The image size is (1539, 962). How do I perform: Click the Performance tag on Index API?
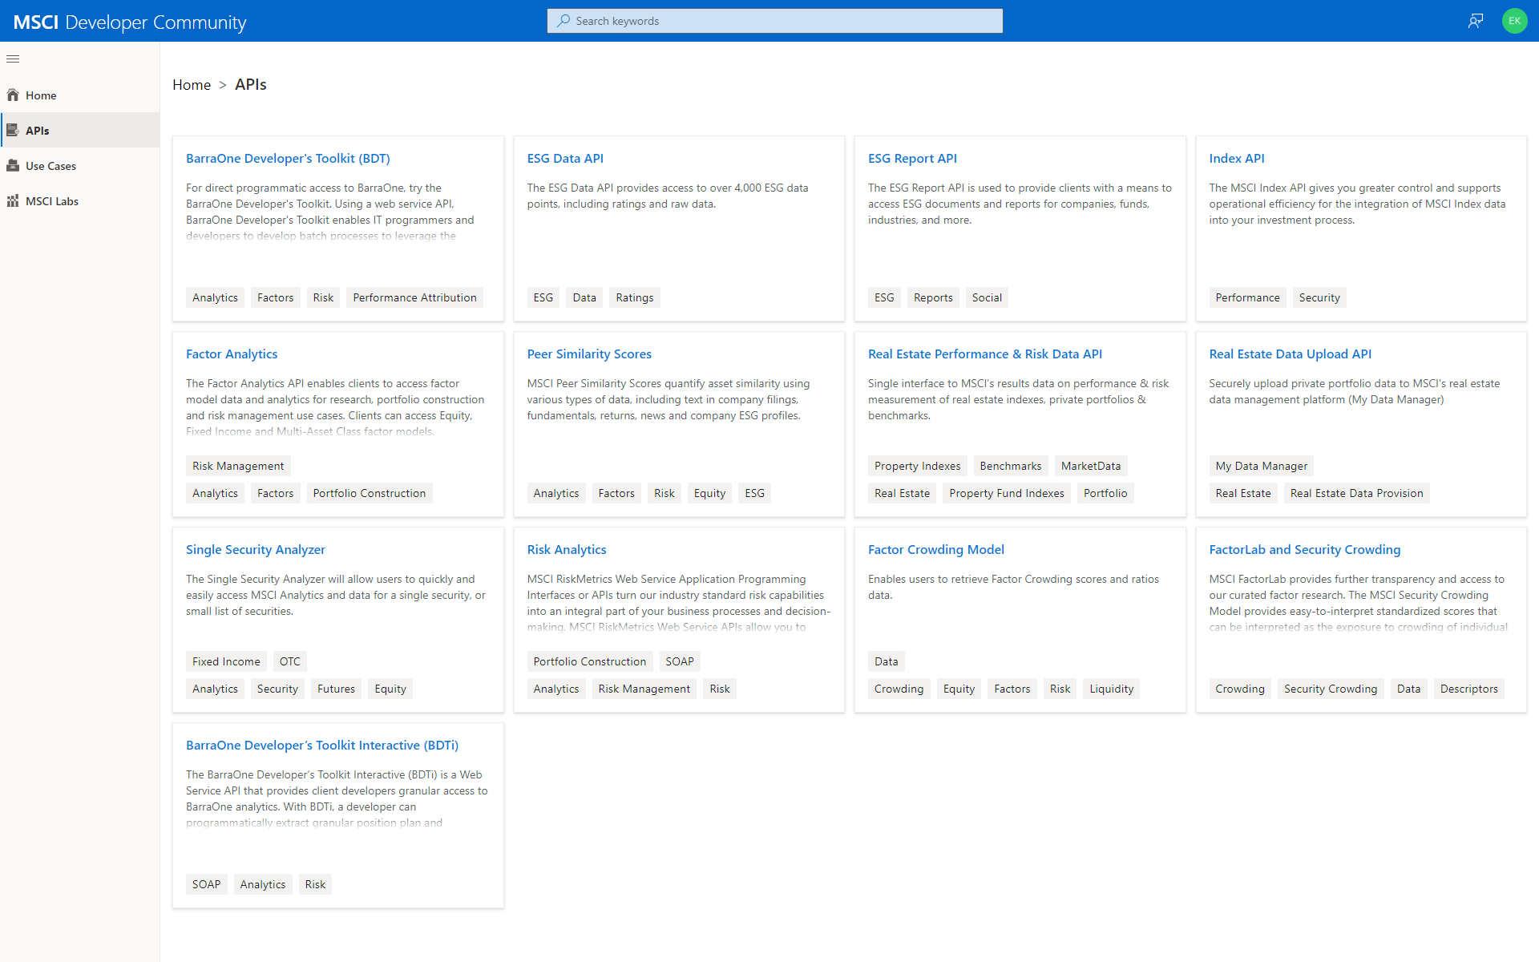pos(1247,297)
